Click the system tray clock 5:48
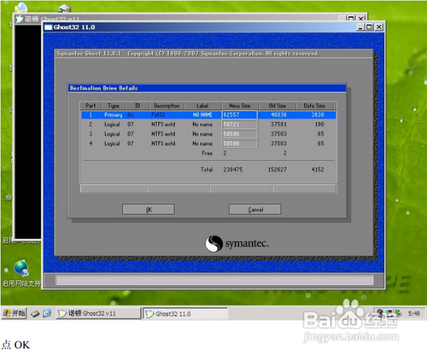Screen dimensions: 427x361 point(414,313)
